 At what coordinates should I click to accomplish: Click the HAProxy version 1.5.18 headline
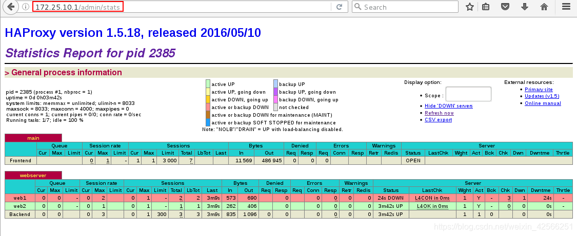(x=133, y=33)
